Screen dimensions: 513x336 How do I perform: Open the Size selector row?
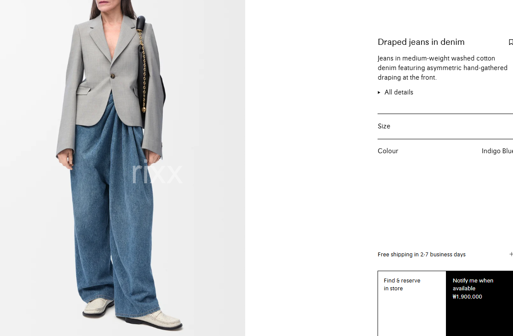[x=445, y=126]
